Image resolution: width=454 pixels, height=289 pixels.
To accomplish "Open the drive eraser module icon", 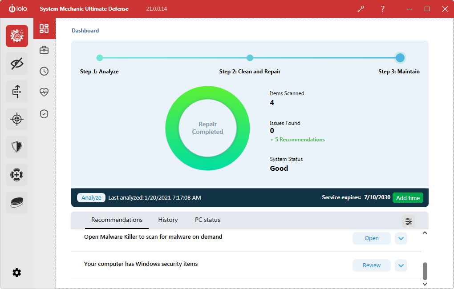I will (17, 202).
